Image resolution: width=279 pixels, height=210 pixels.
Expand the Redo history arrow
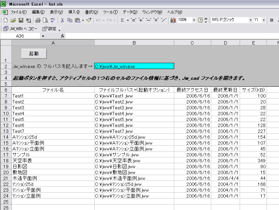click(x=115, y=20)
